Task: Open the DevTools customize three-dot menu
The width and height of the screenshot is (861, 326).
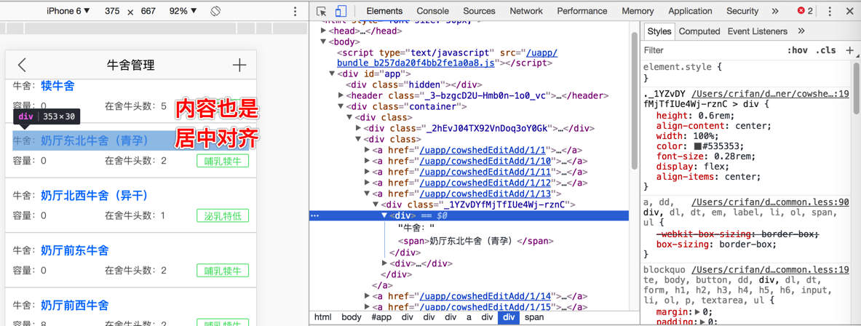Action: click(829, 11)
